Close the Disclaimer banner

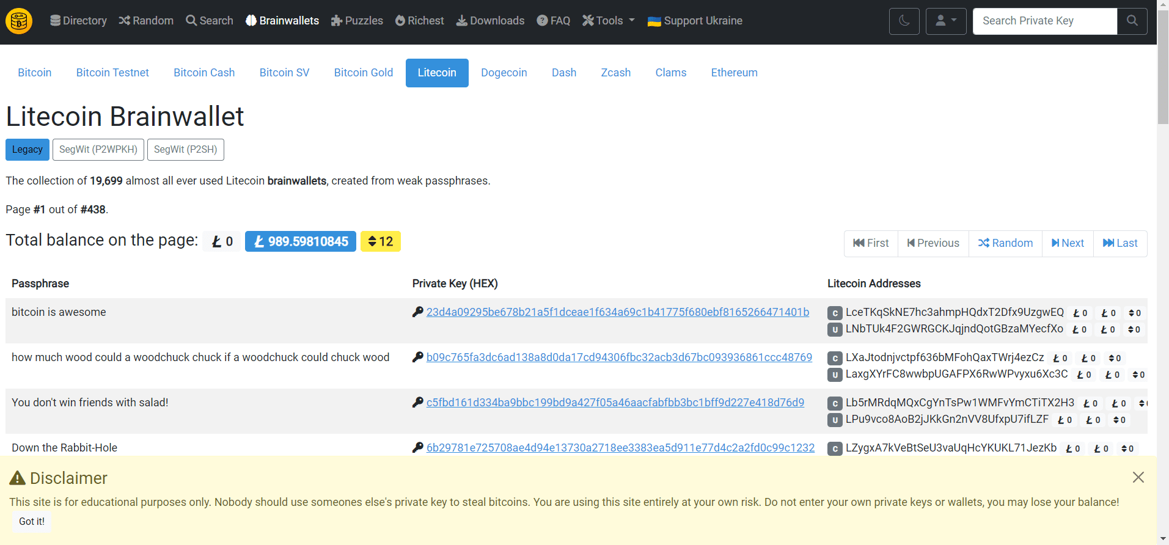(1137, 477)
